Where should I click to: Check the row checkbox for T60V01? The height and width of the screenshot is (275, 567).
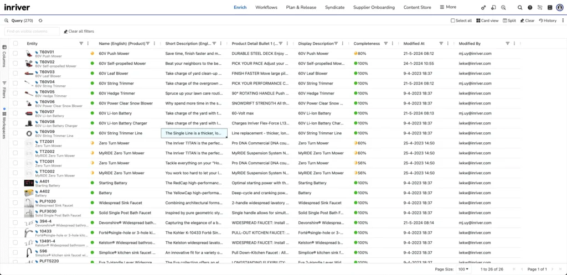[16, 54]
